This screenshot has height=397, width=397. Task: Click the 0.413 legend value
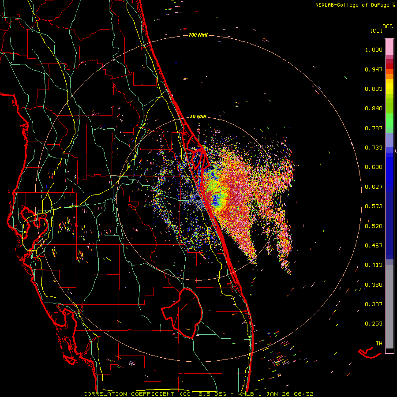374,265
